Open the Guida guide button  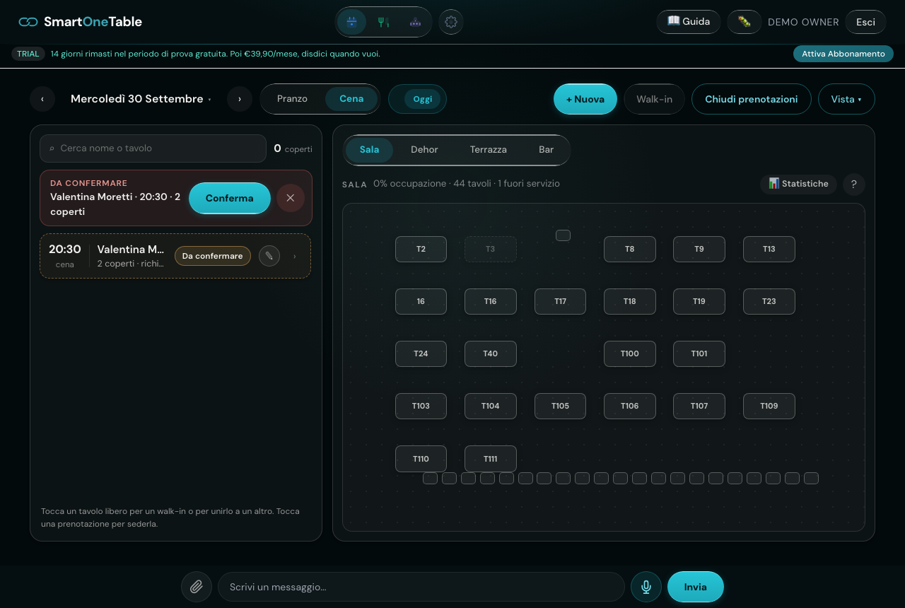click(x=689, y=22)
